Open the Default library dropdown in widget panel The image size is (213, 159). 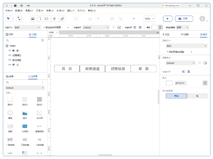pyautogui.click(x=24, y=88)
